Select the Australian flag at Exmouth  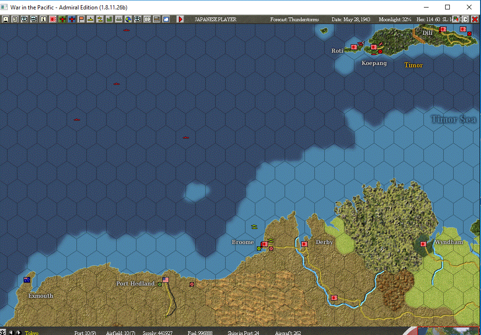(27, 279)
